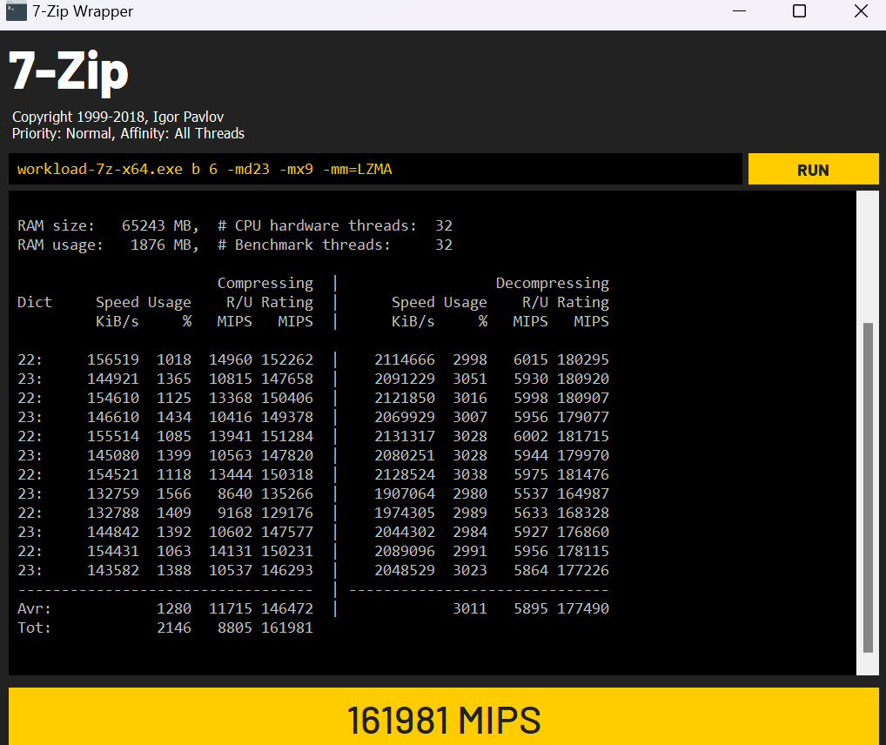This screenshot has height=745, width=886.
Task: Click the Decompressing column header
Action: tap(552, 283)
